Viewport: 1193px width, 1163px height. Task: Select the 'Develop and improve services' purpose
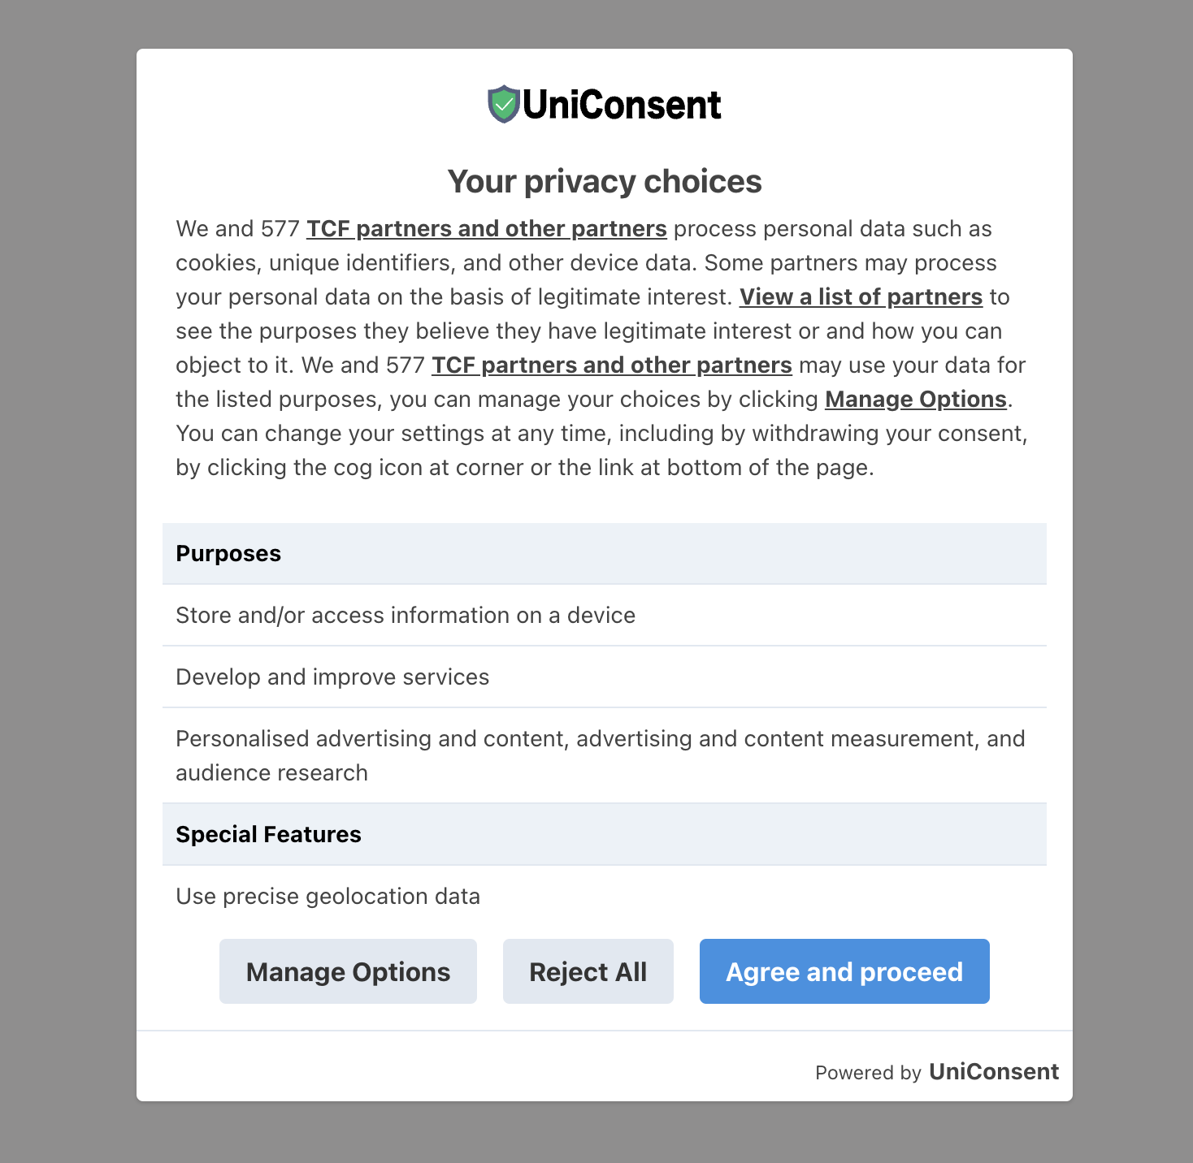[332, 677]
